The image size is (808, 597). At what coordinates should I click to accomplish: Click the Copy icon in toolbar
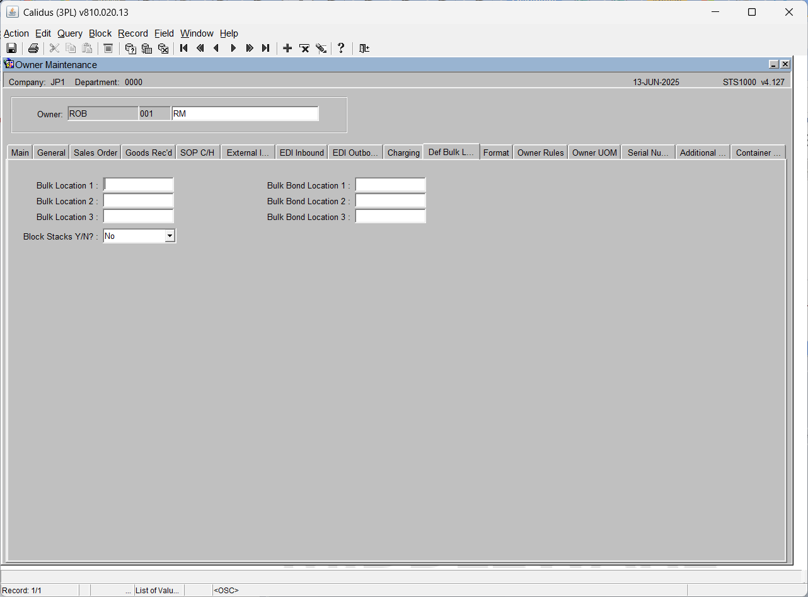click(x=71, y=49)
